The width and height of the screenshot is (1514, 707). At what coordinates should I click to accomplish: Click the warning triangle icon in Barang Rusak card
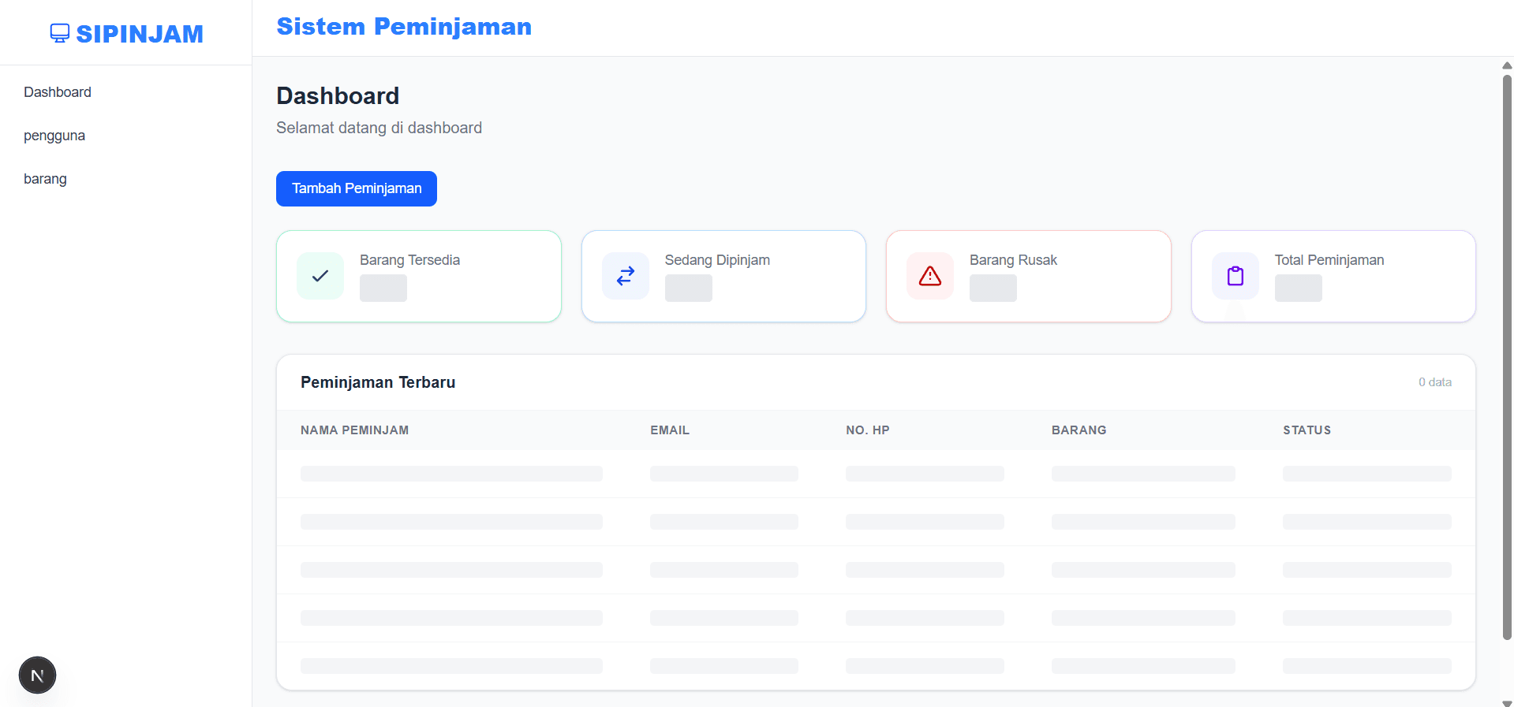pyautogui.click(x=930, y=276)
